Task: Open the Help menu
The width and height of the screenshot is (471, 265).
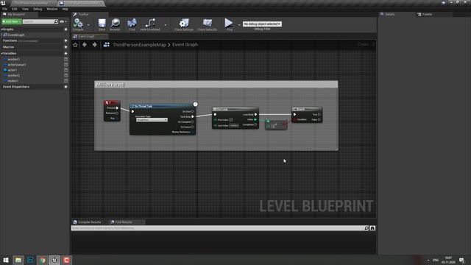Action: tap(65, 9)
